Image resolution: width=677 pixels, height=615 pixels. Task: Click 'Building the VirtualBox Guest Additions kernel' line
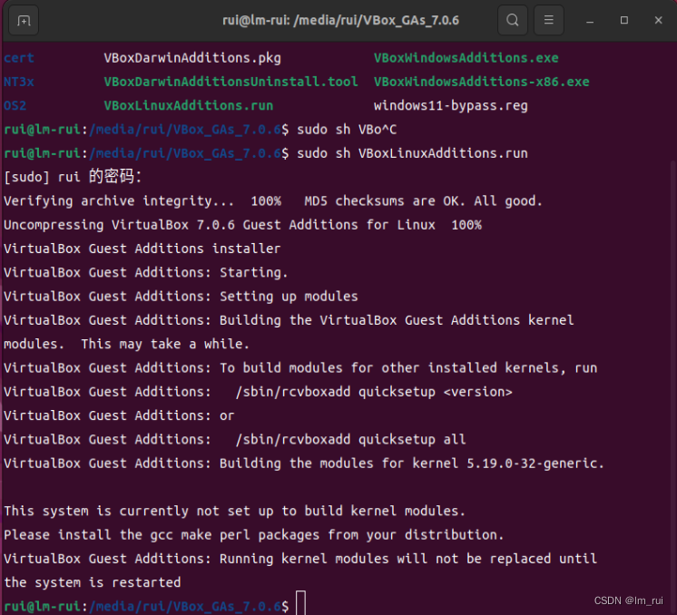coord(289,320)
